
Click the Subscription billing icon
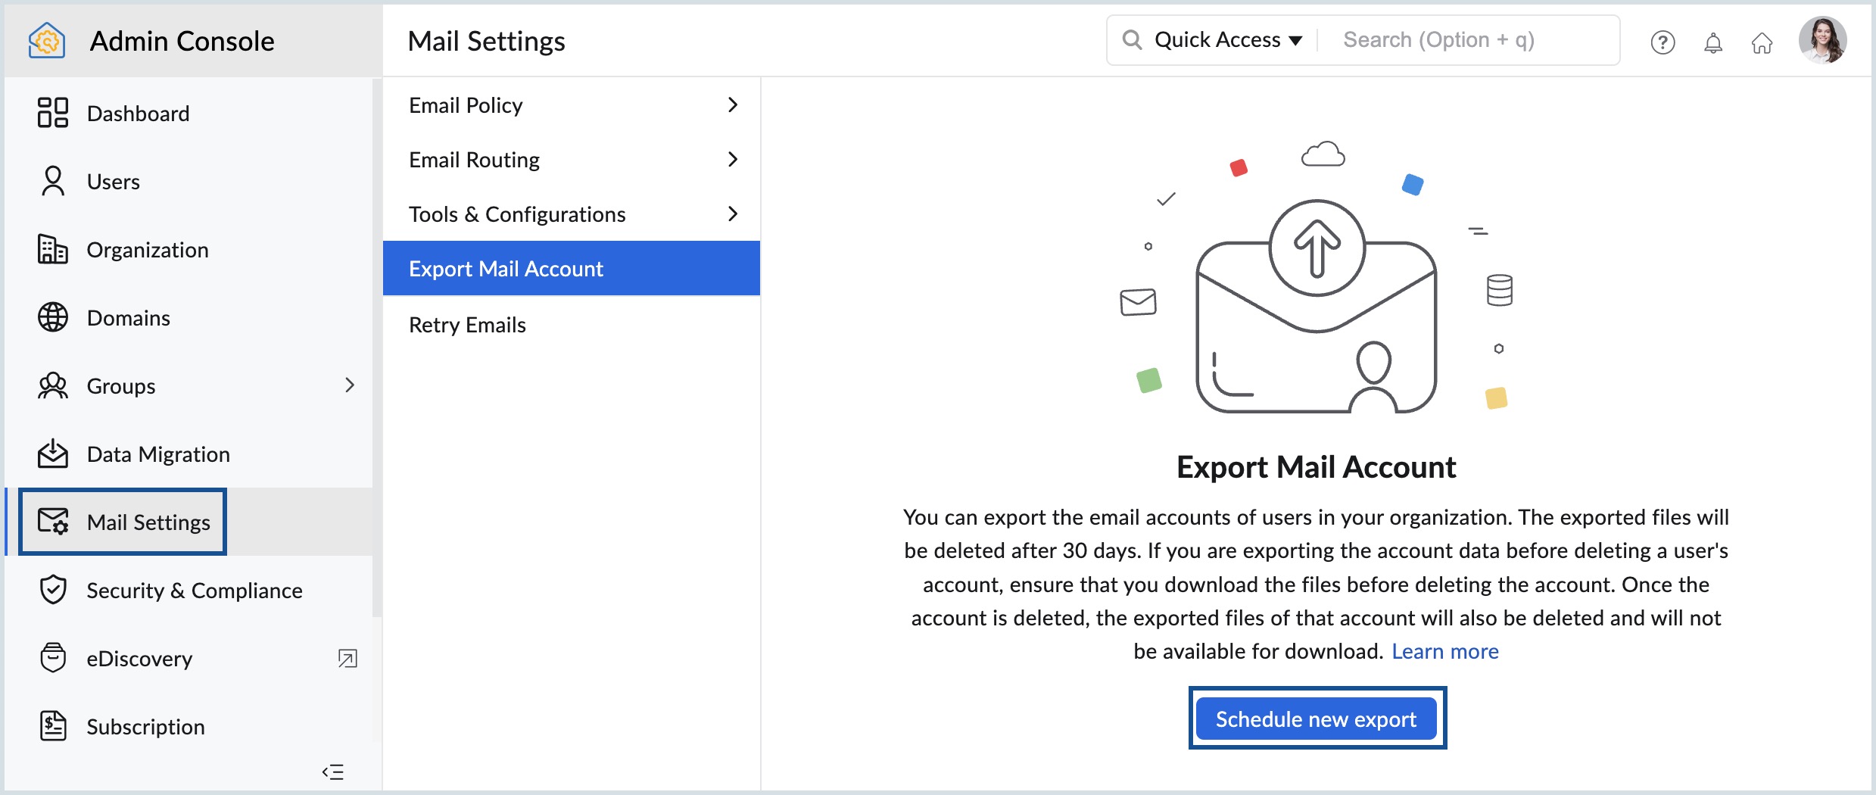[52, 726]
